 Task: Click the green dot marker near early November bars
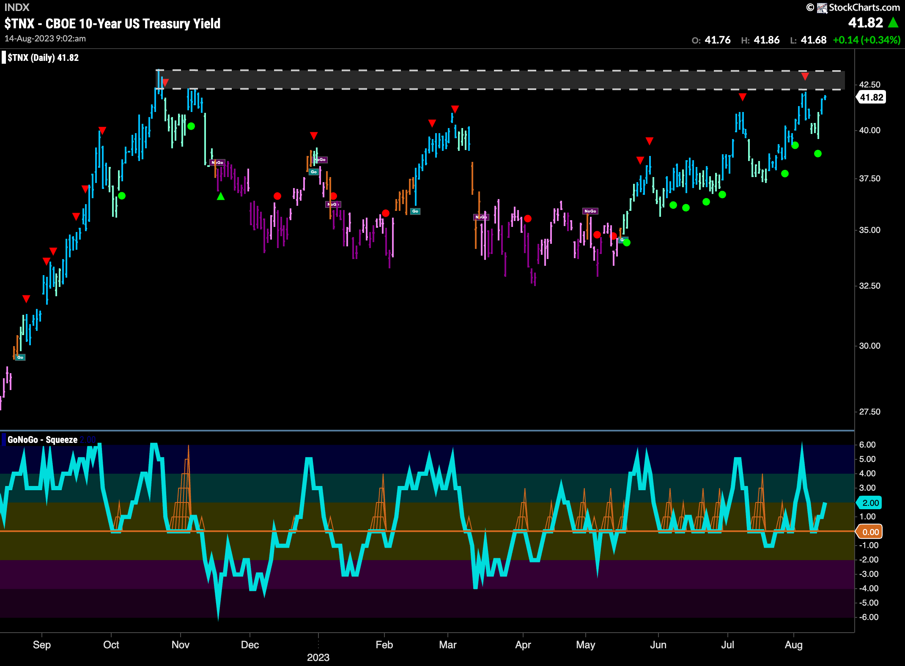[191, 126]
